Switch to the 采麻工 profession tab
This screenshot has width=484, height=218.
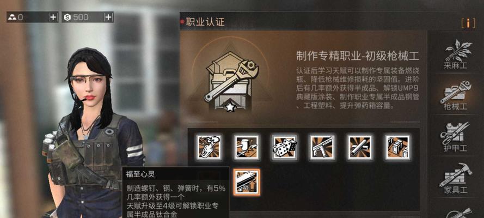[456, 55]
